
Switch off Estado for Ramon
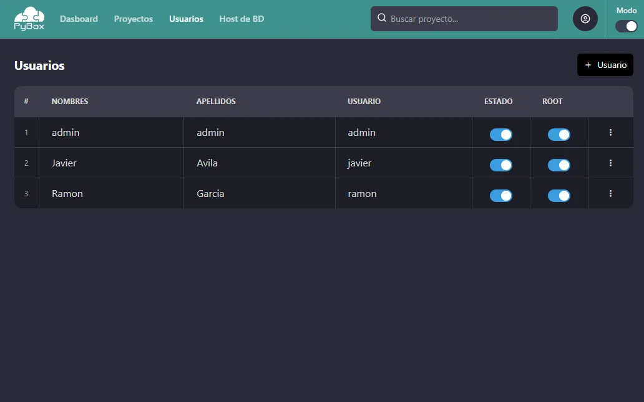tap(500, 195)
